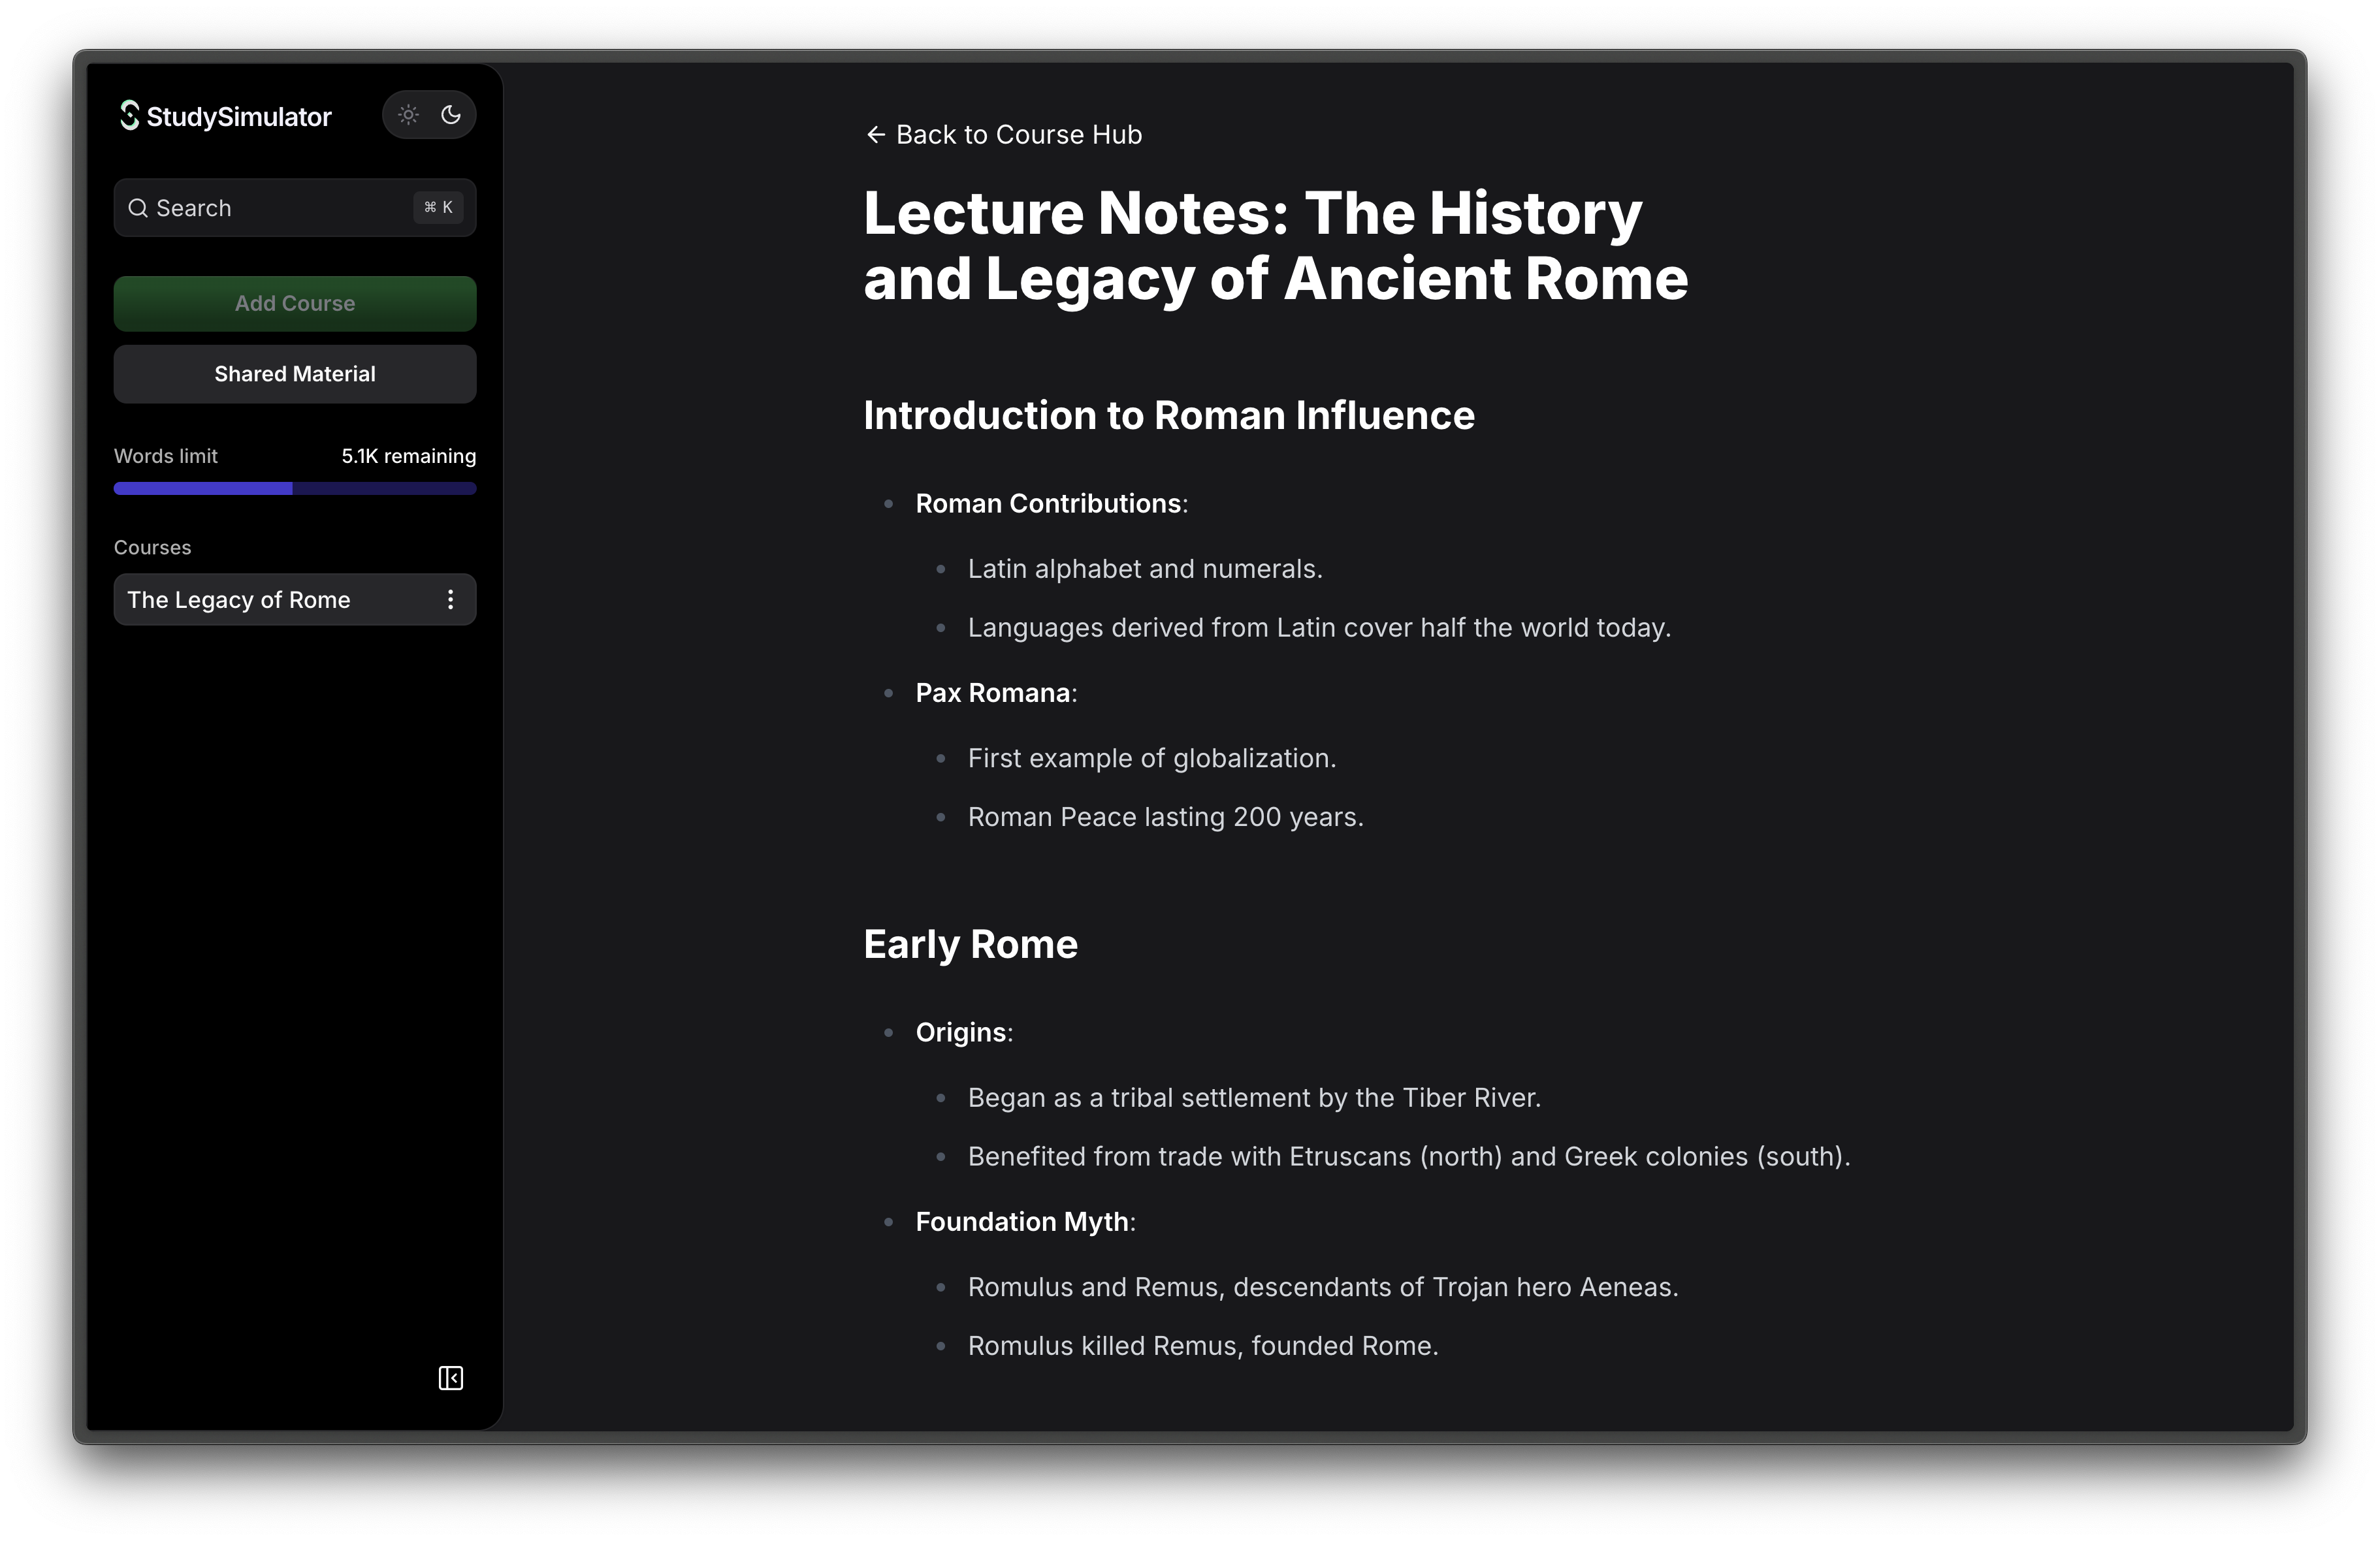Click the Early Rome section heading
Viewport: 2380px width, 1541px height.
click(x=970, y=945)
